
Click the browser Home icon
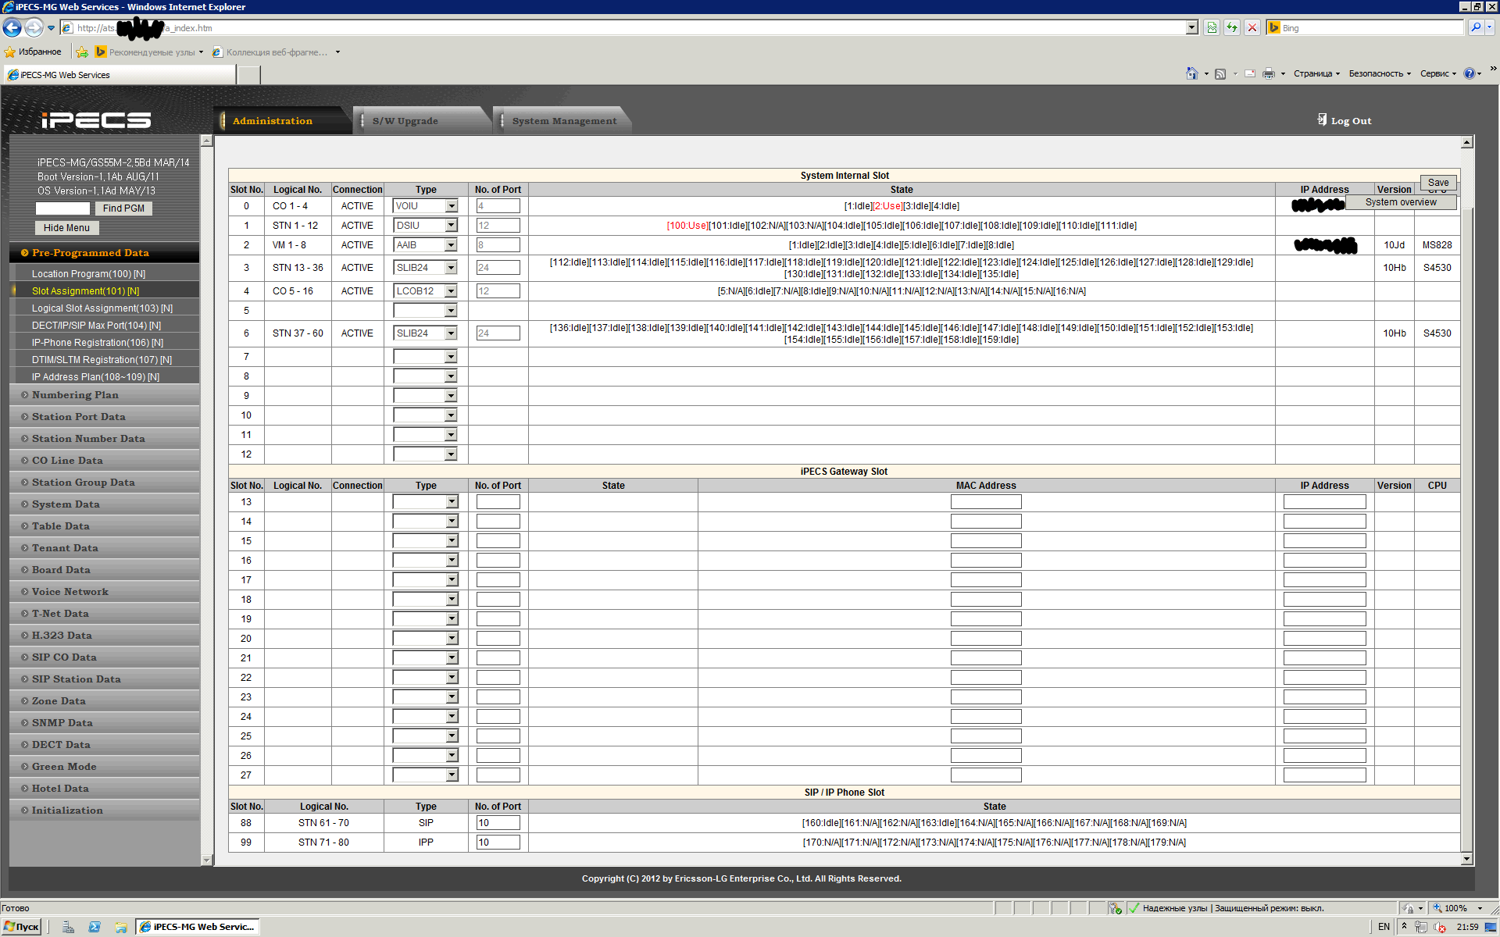coord(1191,73)
